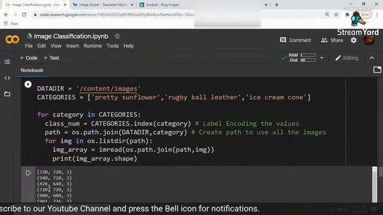383x215 pixels.
Task: Click the address bar zoom icon
Action: tap(327, 14)
